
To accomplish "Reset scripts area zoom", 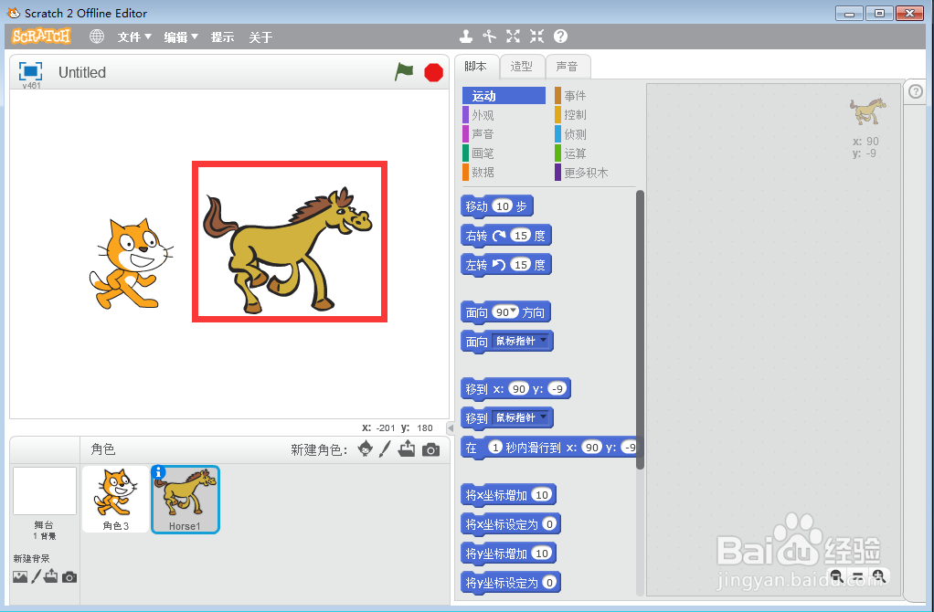I will [x=857, y=575].
